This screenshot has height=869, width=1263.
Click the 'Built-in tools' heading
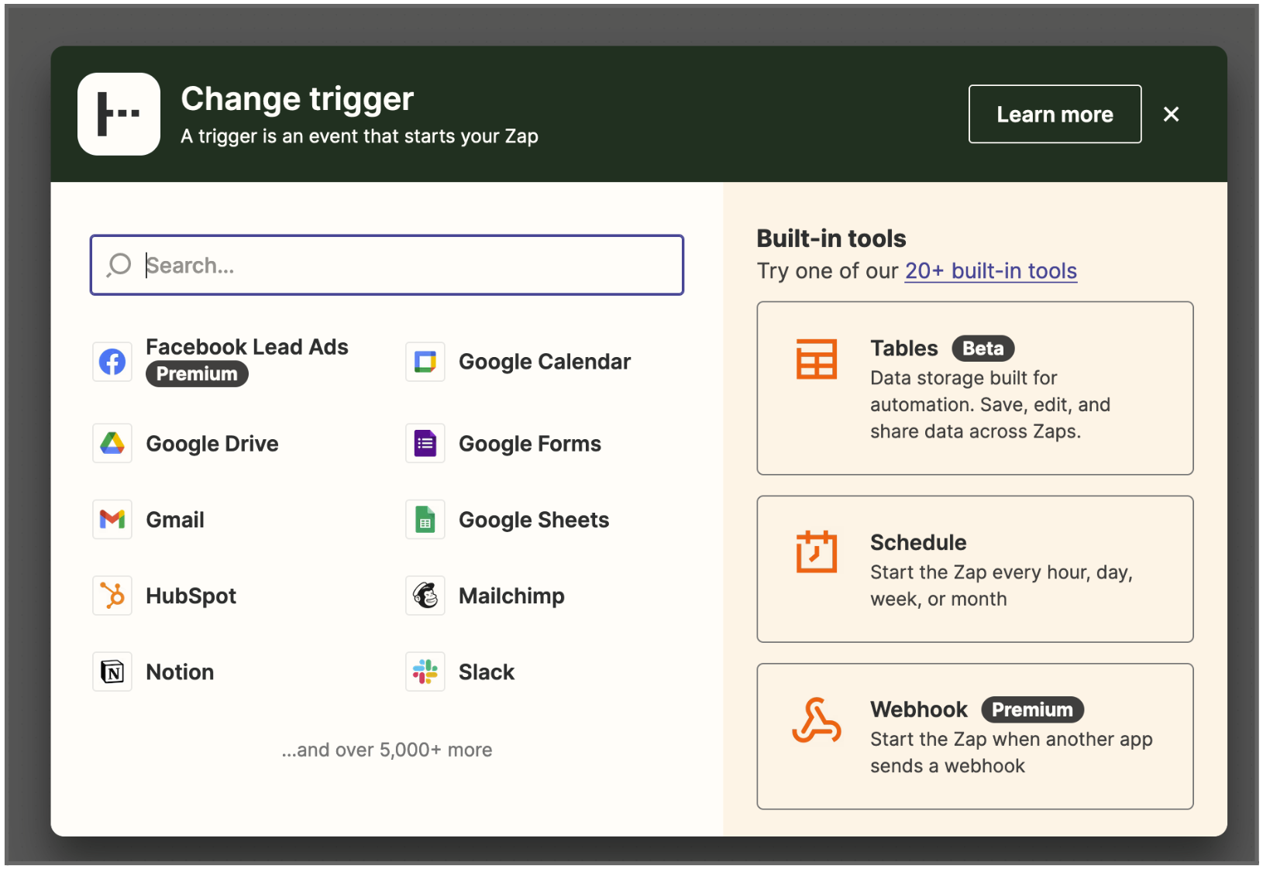(x=831, y=239)
